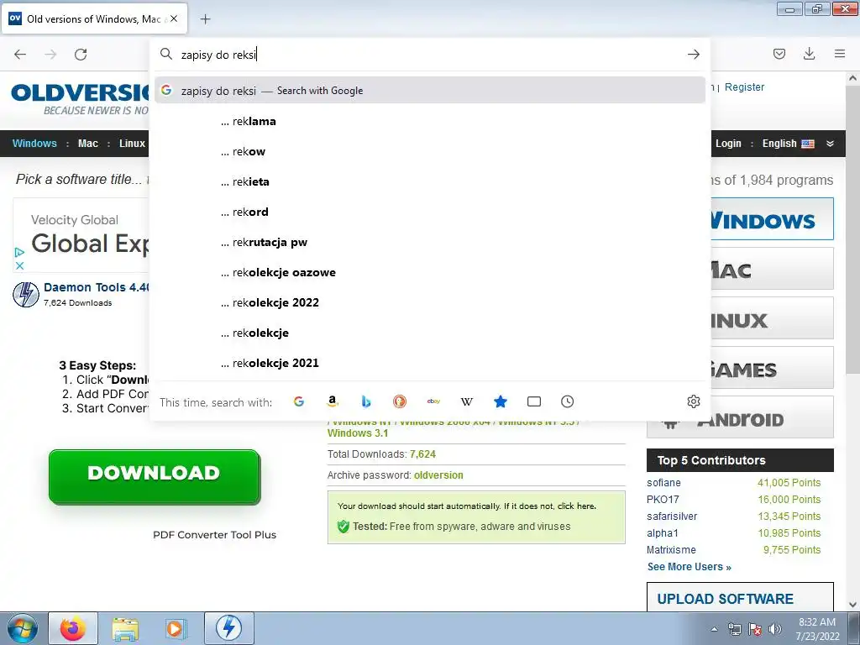Click the UPLOAD SOFTWARE button

pos(741,597)
